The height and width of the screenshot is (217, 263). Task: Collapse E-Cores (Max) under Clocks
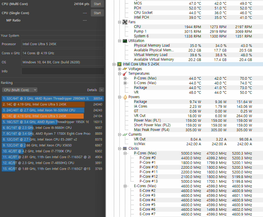[125, 186]
